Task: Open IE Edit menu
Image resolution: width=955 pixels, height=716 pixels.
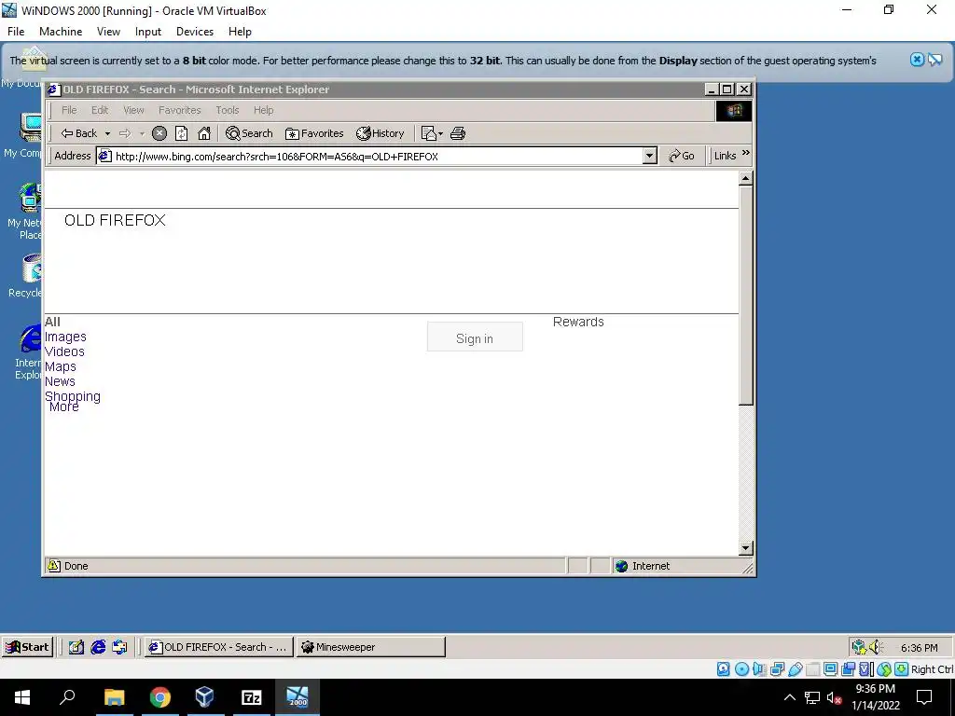Action: click(100, 110)
